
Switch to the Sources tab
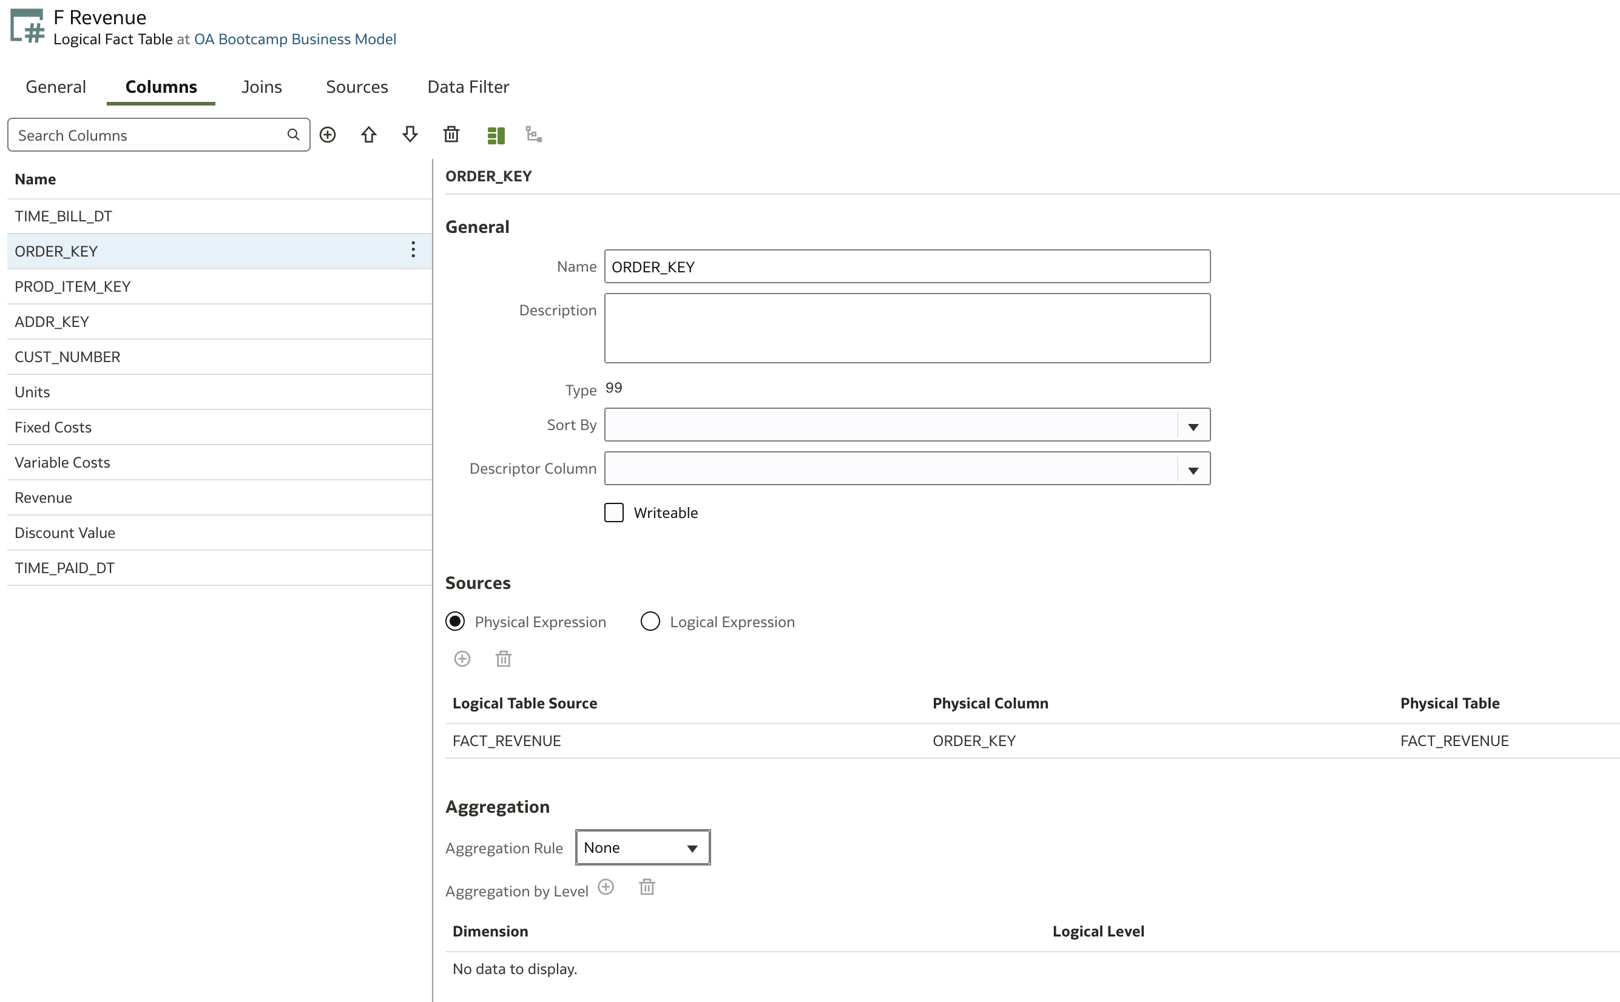(357, 87)
